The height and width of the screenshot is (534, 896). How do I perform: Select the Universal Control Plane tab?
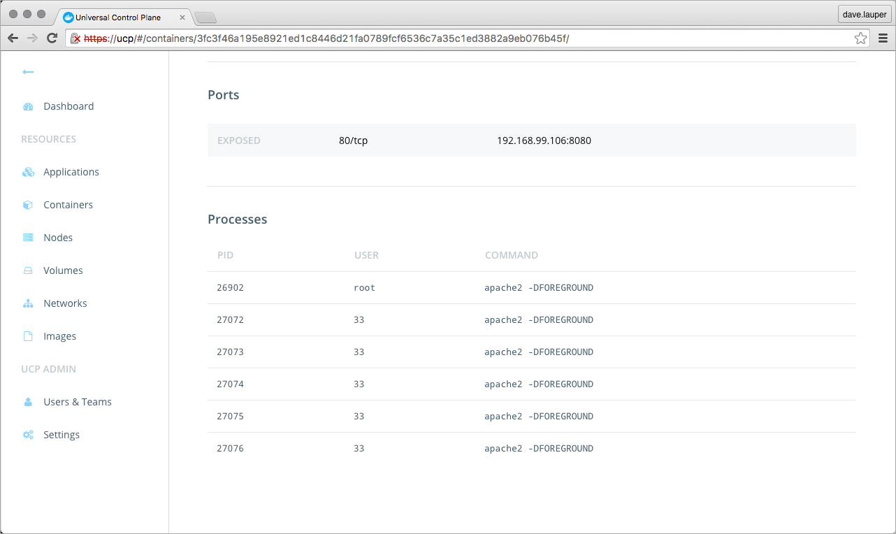click(x=119, y=17)
